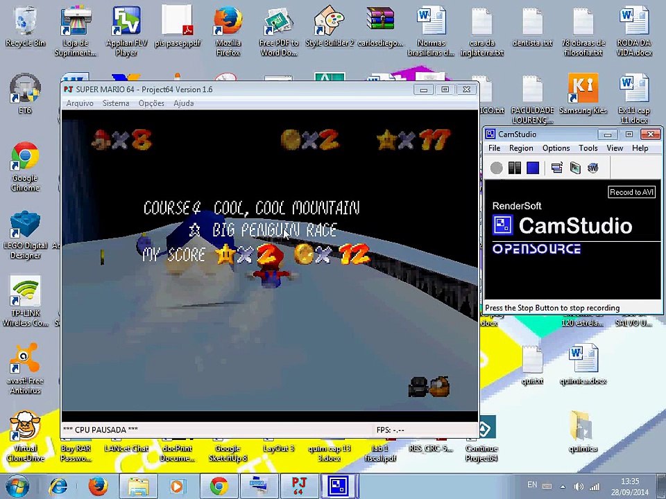
Task: Open Firefox from taskbar
Action: pos(98,487)
